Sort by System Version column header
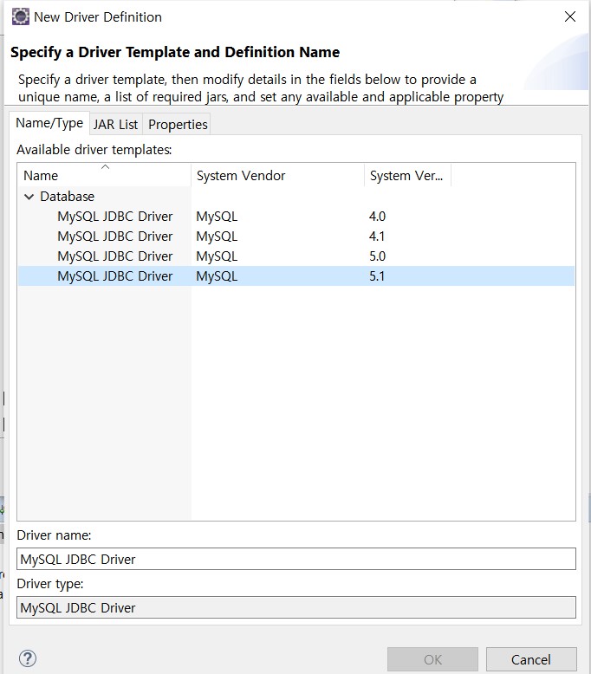Screen dimensions: 591x674 point(407,175)
